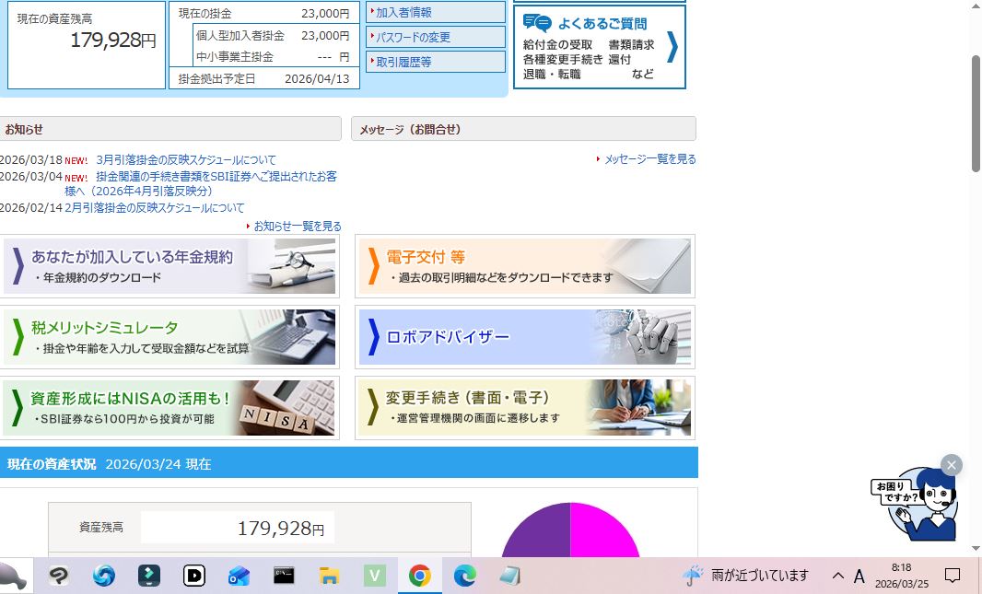Click the page vertical scrollbar thumb
This screenshot has height=594, width=982.
tap(976, 112)
